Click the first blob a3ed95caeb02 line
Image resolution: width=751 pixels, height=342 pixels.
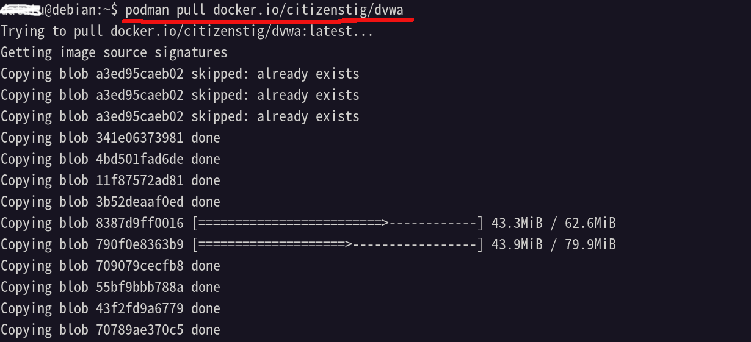180,74
